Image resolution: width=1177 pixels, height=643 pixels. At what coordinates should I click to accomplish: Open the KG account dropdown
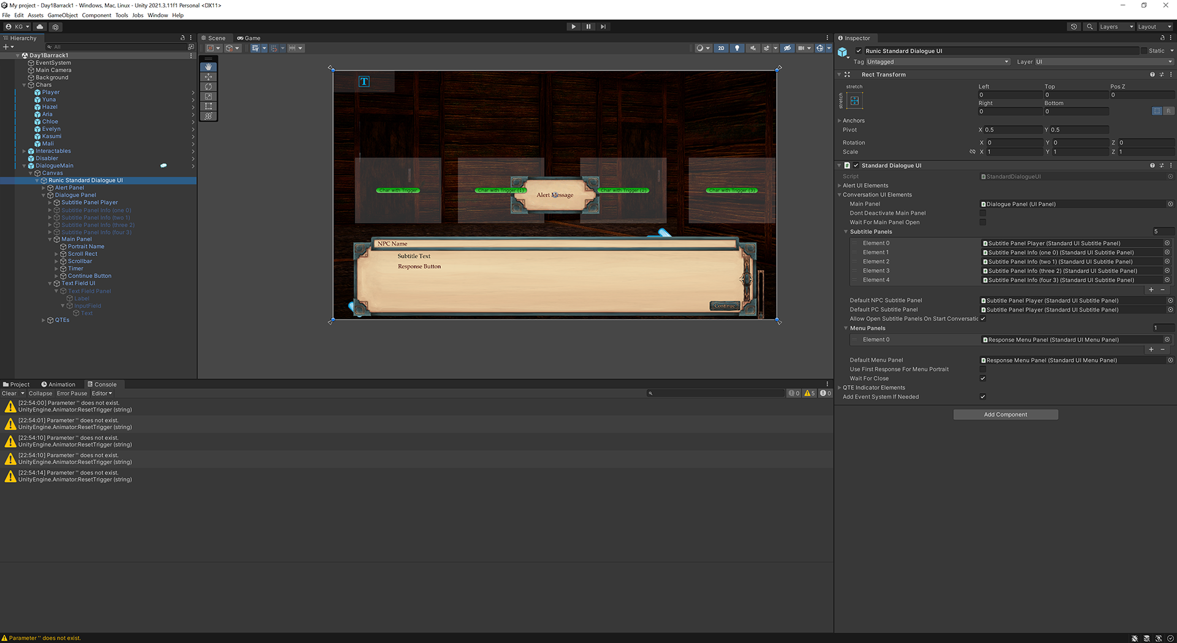coord(17,27)
